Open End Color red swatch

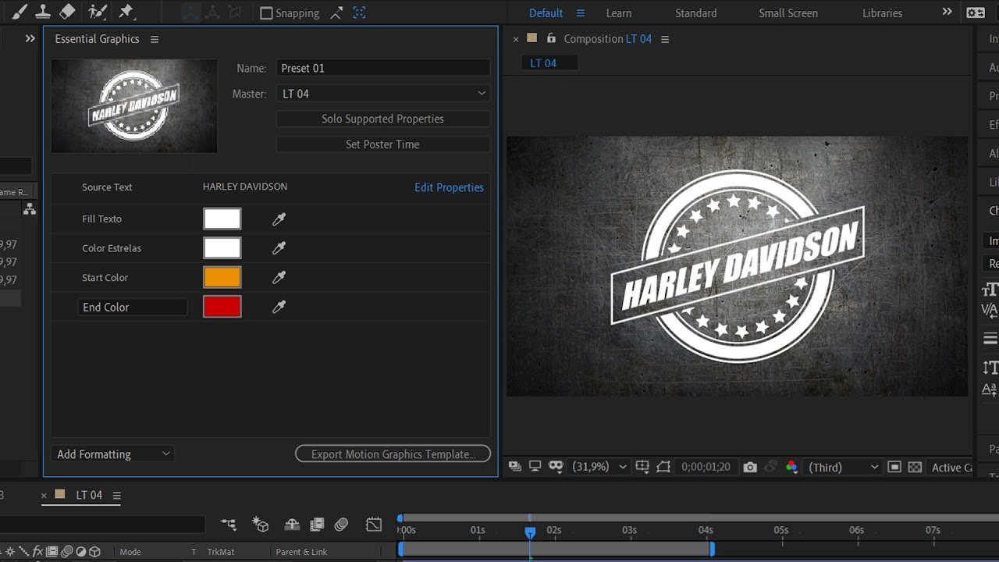coord(222,307)
